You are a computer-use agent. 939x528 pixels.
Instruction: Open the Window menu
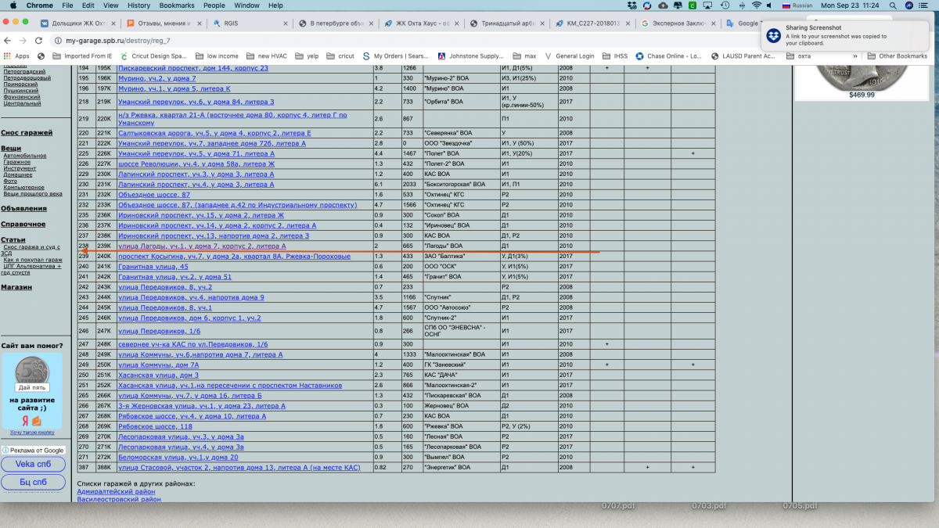pos(247,5)
